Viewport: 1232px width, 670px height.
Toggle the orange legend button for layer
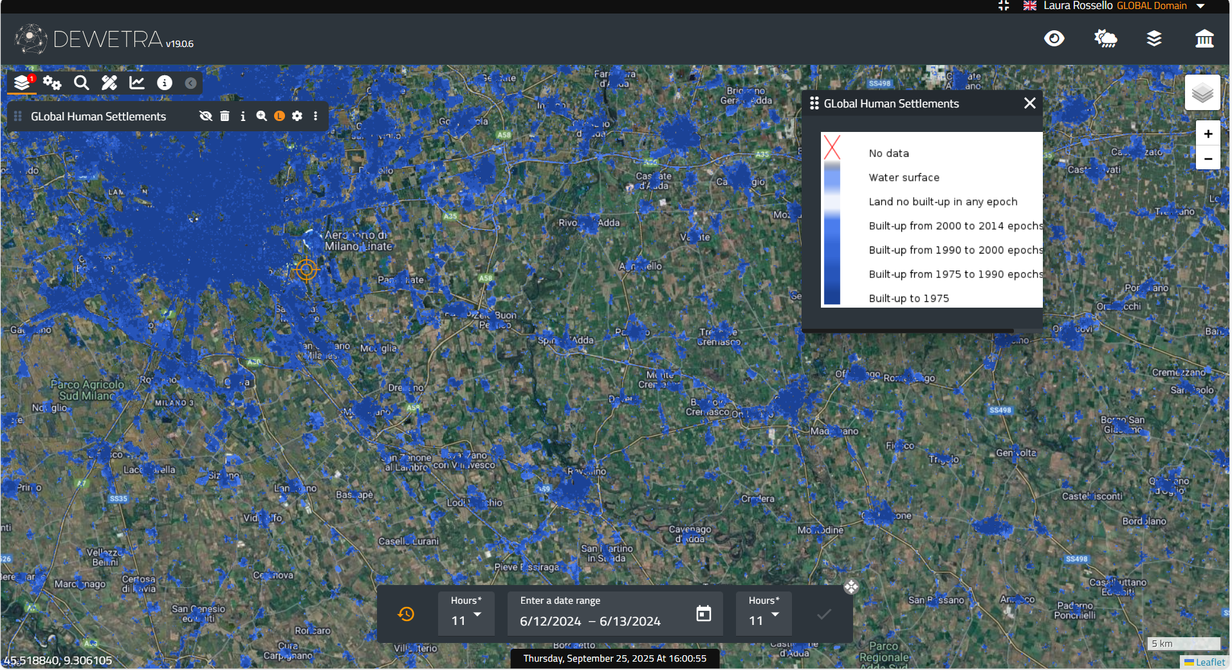279,116
